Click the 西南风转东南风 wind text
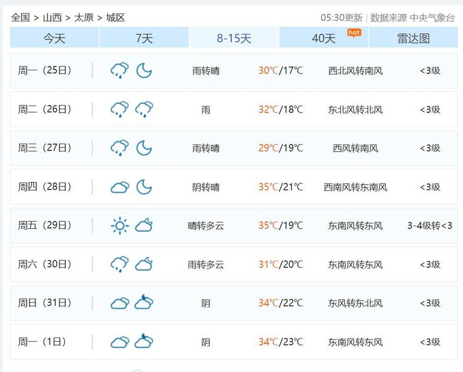 coord(356,187)
